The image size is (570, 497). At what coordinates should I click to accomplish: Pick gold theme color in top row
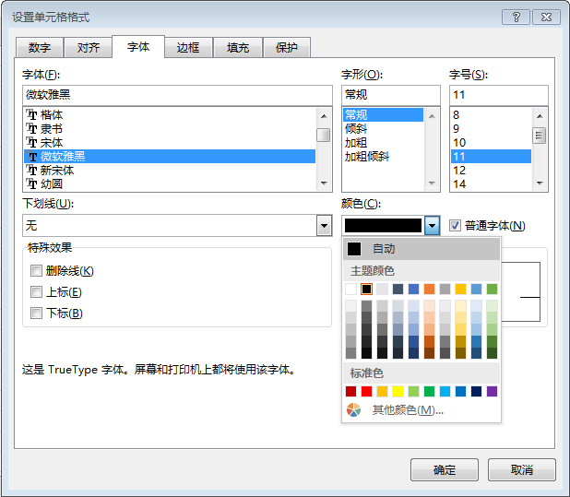pos(460,289)
